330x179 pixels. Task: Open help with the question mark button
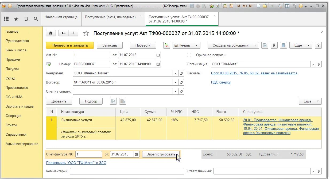(318, 45)
